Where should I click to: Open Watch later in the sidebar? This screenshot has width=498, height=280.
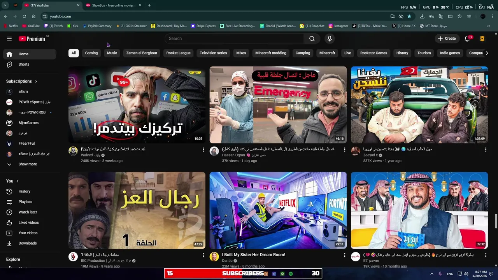(x=30, y=212)
